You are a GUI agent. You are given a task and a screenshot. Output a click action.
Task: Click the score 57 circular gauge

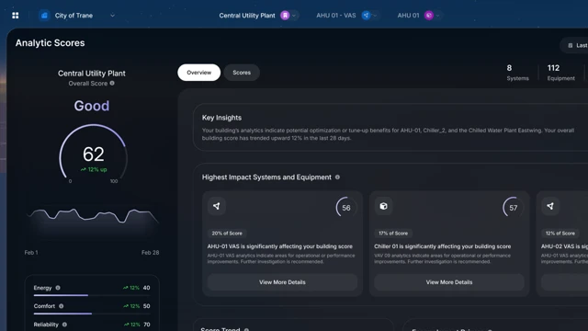(513, 208)
